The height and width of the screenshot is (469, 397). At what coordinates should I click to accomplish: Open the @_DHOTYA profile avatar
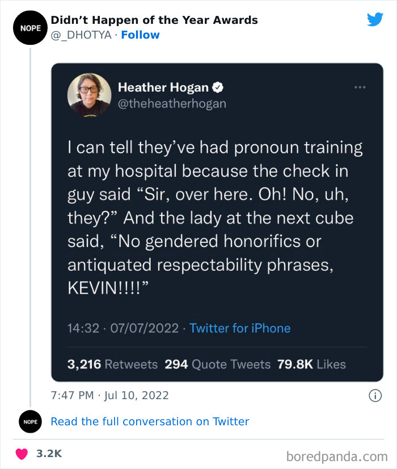click(30, 27)
